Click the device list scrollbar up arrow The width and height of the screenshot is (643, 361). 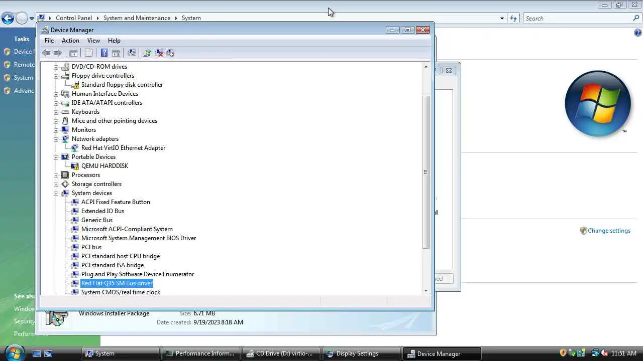(x=426, y=67)
